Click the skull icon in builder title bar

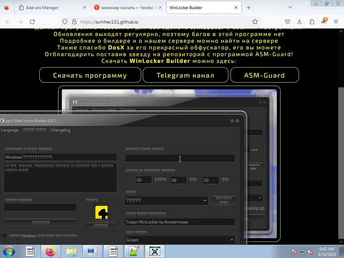tap(2, 121)
